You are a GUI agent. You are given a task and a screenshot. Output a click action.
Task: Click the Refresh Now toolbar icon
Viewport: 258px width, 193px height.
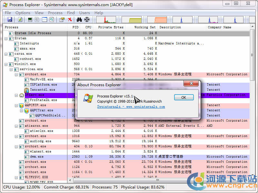coord(20,20)
